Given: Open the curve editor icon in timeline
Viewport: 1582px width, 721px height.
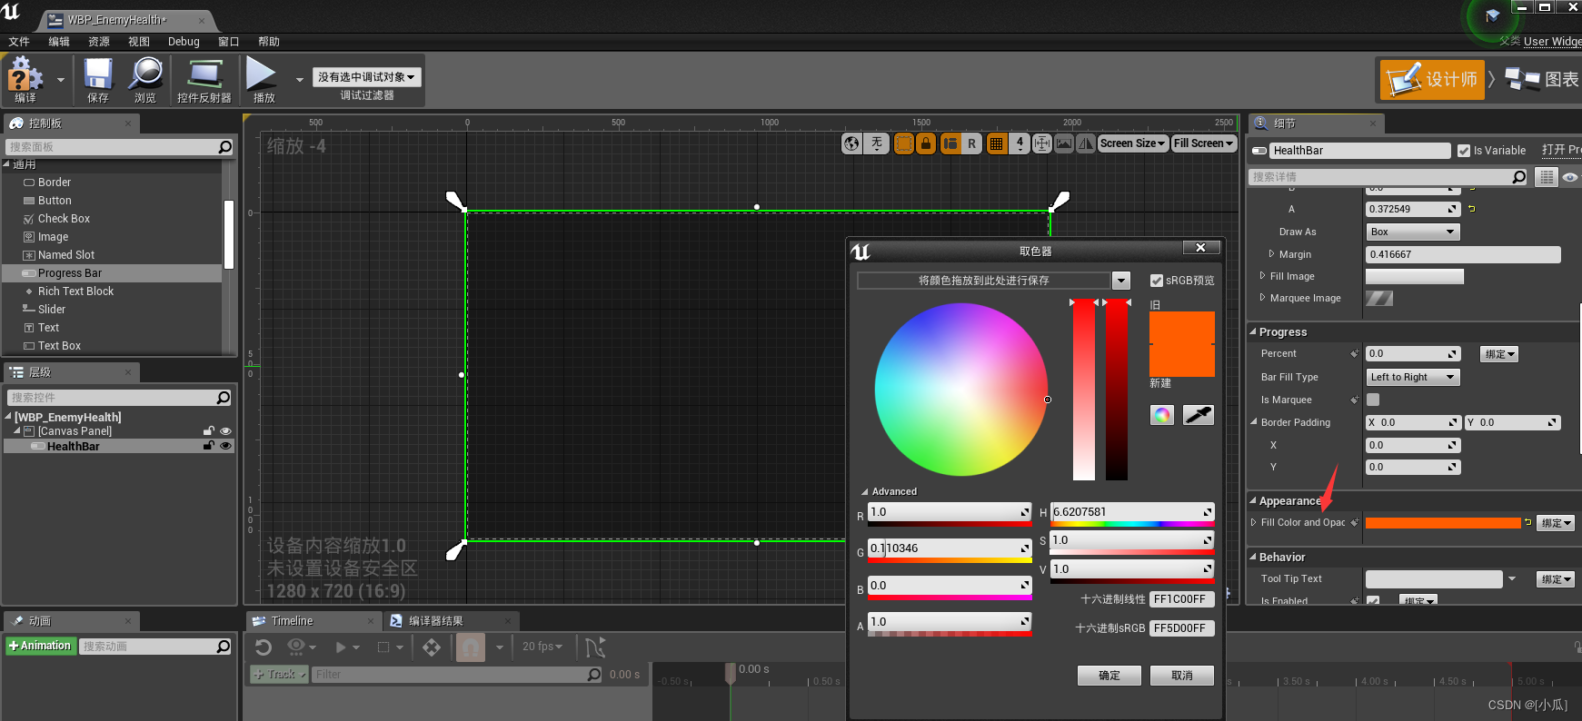Looking at the screenshot, I should pyautogui.click(x=595, y=647).
